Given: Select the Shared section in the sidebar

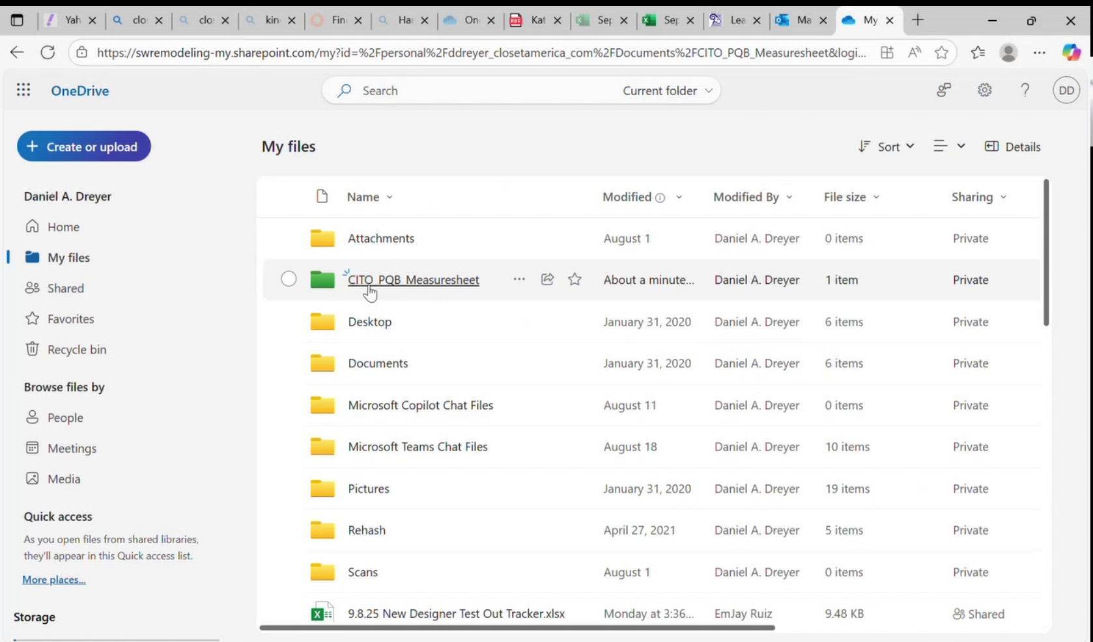Looking at the screenshot, I should click(x=65, y=288).
